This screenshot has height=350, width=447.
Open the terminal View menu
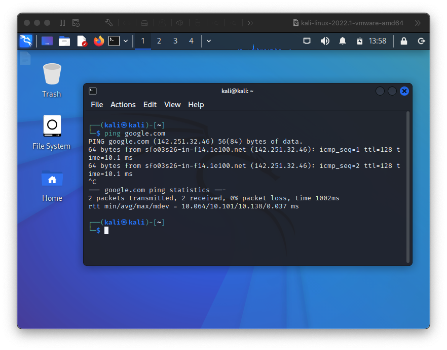(172, 105)
